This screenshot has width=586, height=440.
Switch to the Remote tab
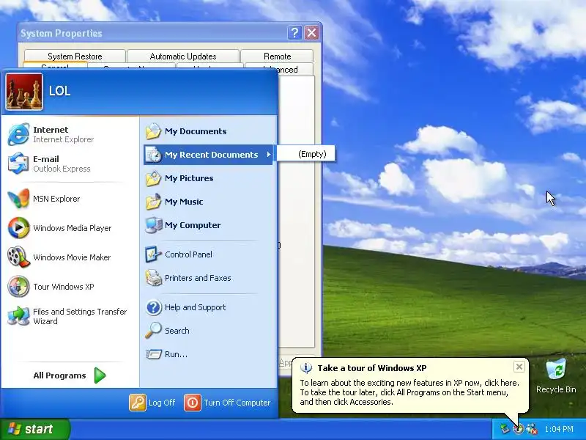coord(277,56)
